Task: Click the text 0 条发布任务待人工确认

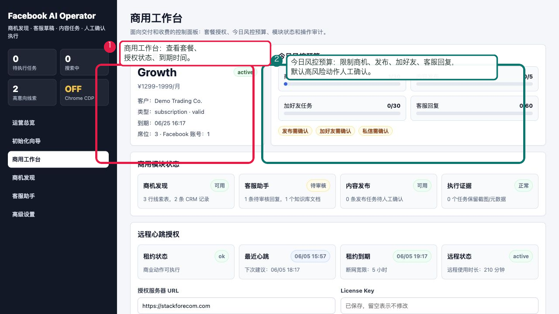Action: [x=374, y=199]
